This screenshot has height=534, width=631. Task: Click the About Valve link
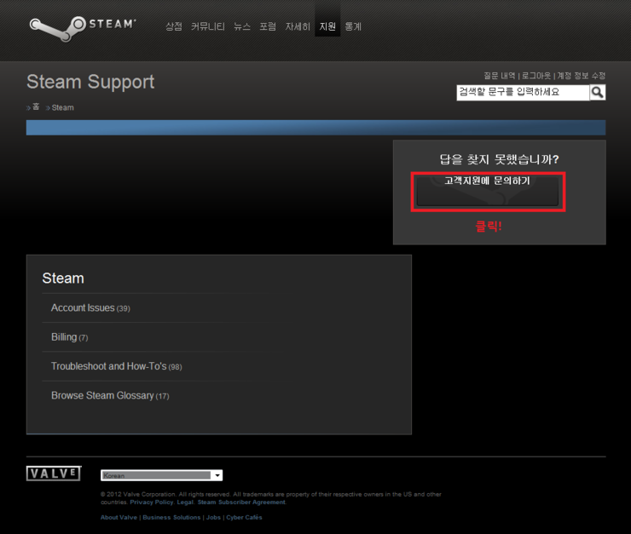pyautogui.click(x=119, y=518)
